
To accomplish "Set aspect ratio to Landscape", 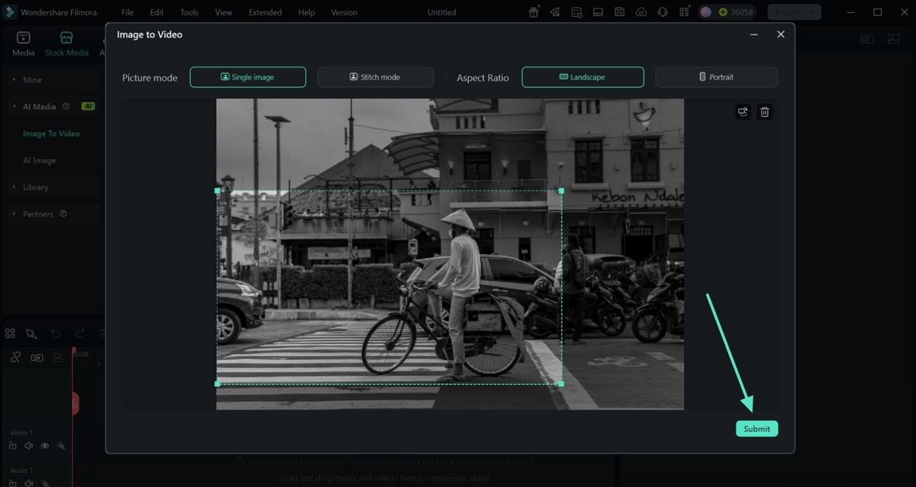I will (x=583, y=77).
